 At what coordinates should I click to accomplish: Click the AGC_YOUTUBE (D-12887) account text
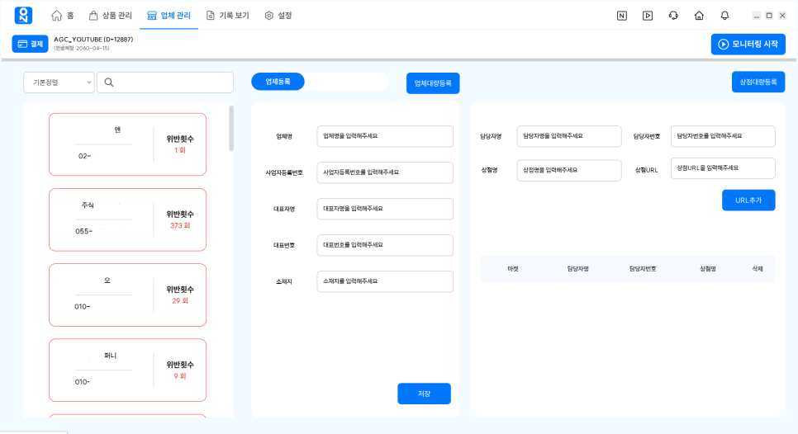(x=93, y=39)
